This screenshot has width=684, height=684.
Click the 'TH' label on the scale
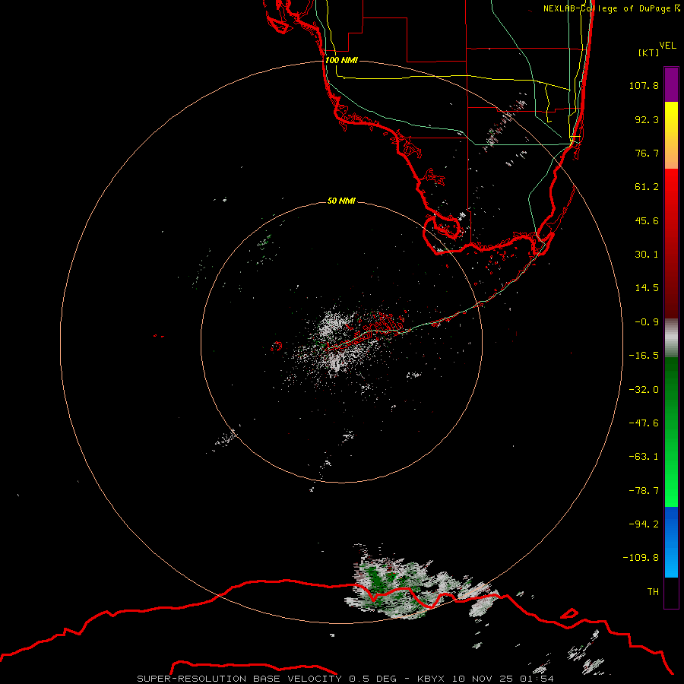(x=653, y=592)
